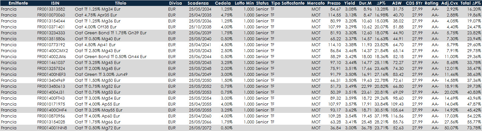The height and width of the screenshot is (131, 482).
Task: Click the Scadenza column header
Action: pyautogui.click(x=198, y=3)
